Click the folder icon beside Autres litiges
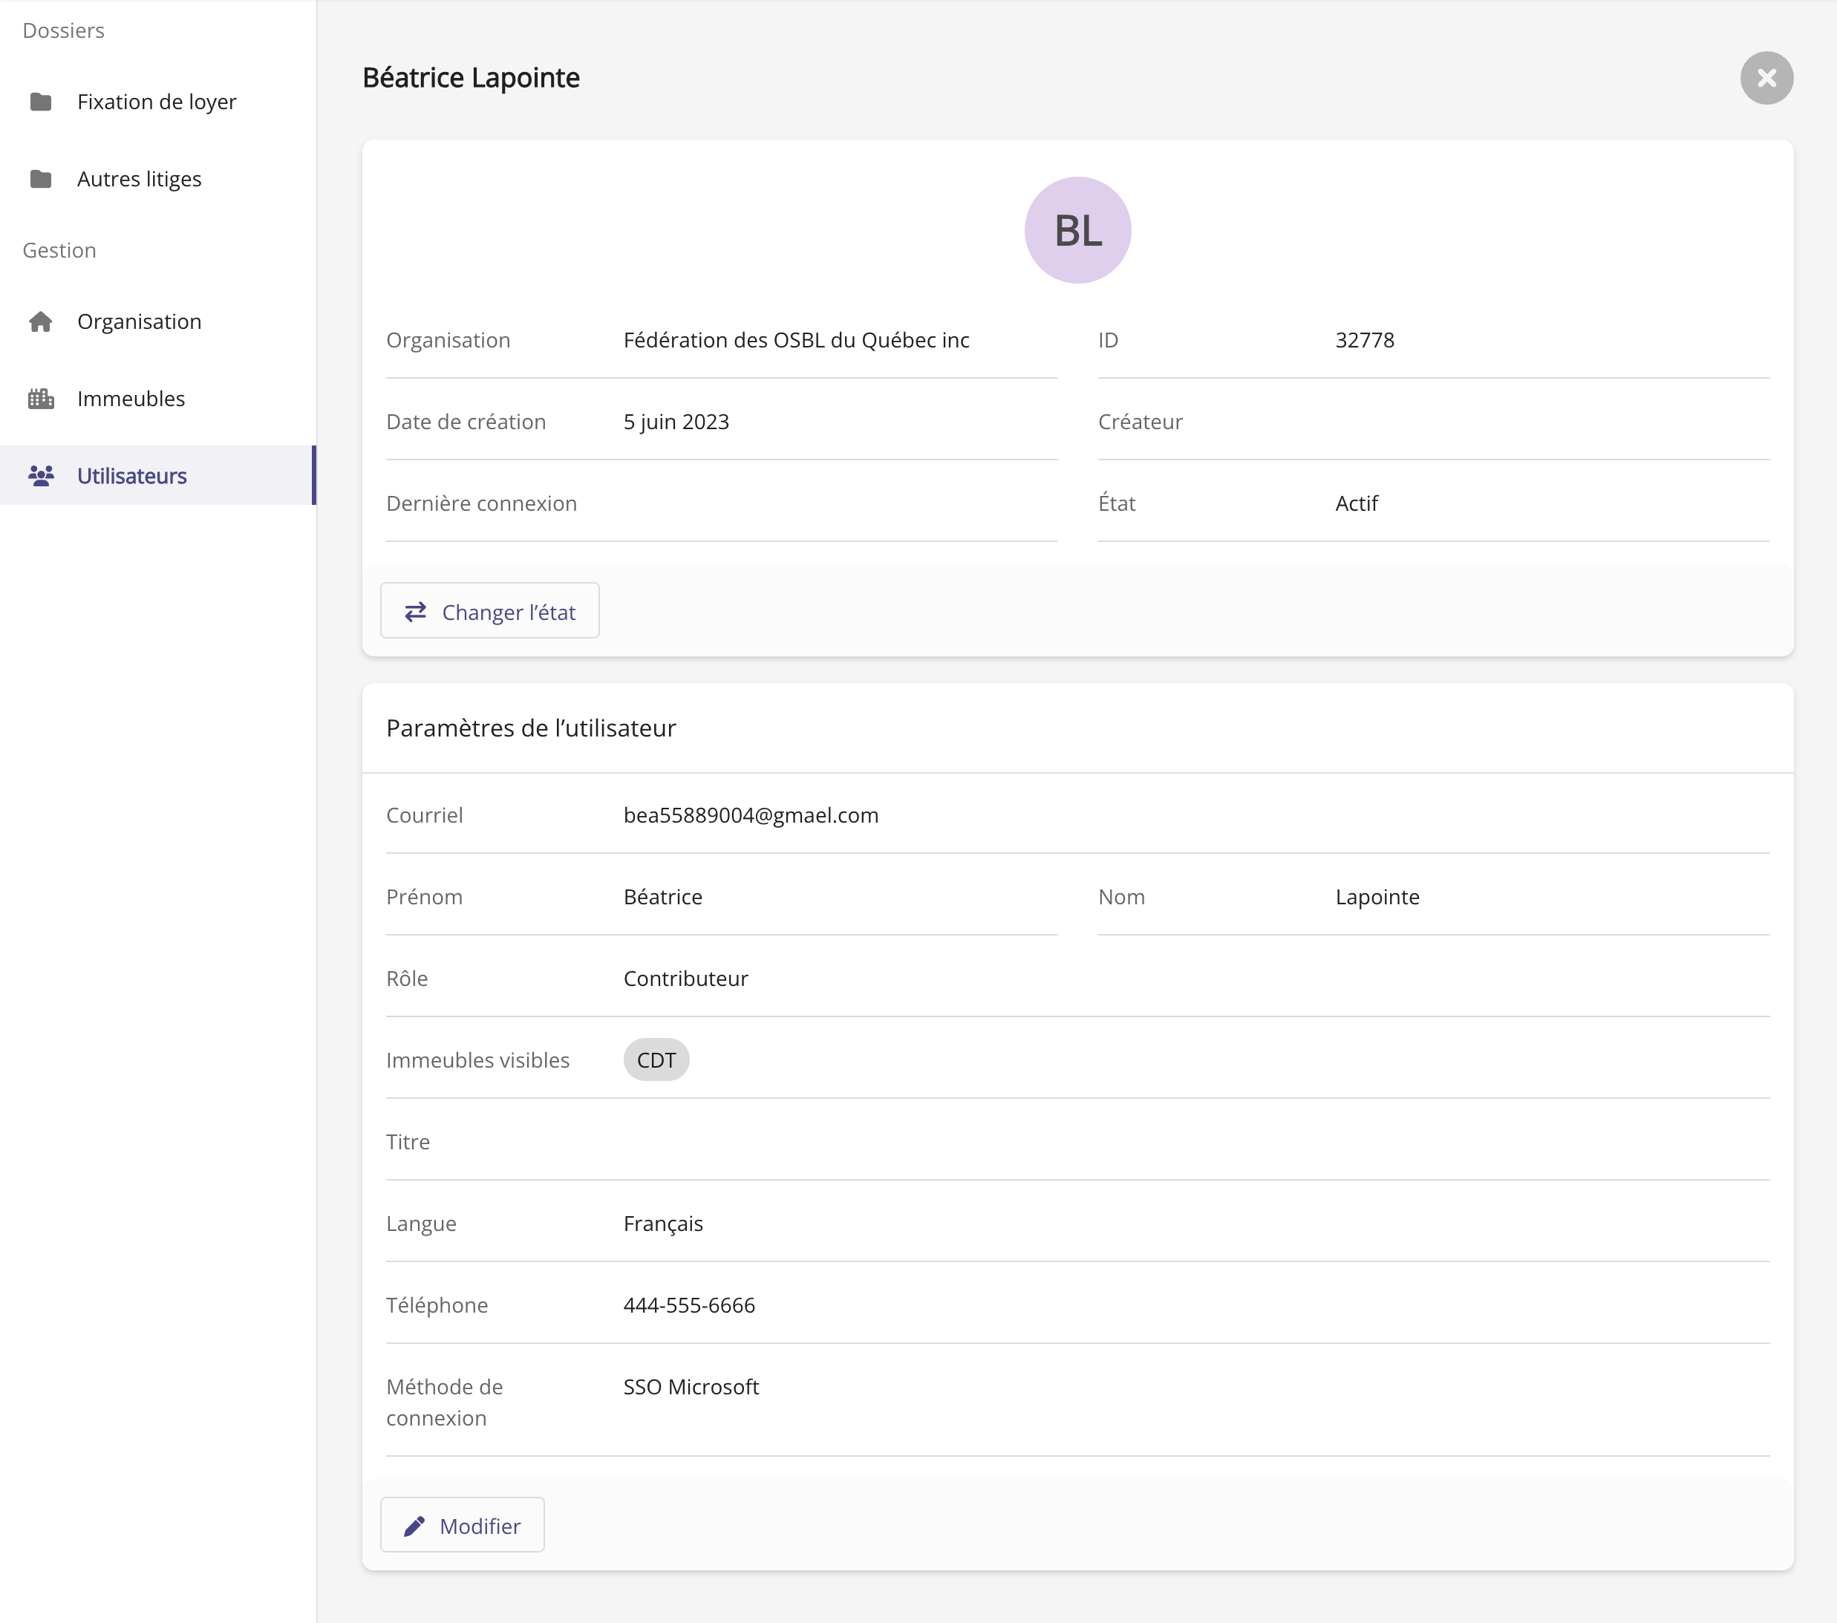This screenshot has height=1623, width=1837. pos(40,179)
